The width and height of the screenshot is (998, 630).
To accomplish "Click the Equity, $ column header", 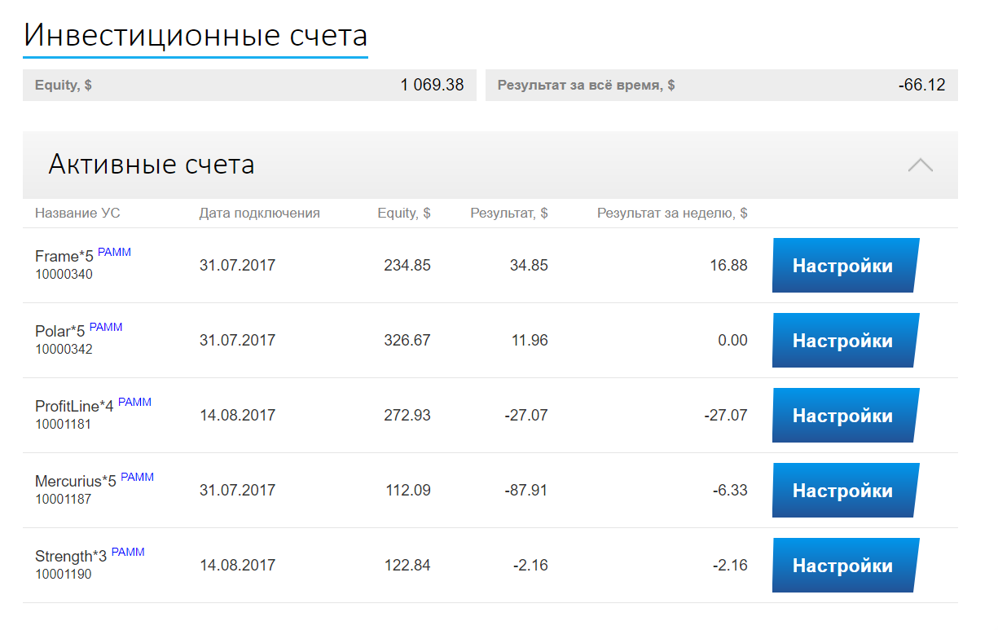I will (x=404, y=214).
